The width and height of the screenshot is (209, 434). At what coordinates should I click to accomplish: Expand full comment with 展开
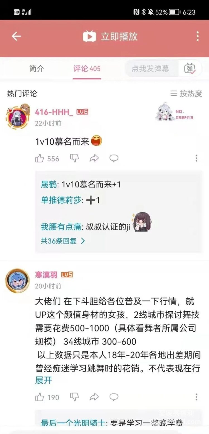(43, 380)
